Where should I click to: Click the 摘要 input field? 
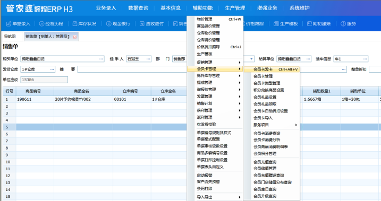(132, 69)
